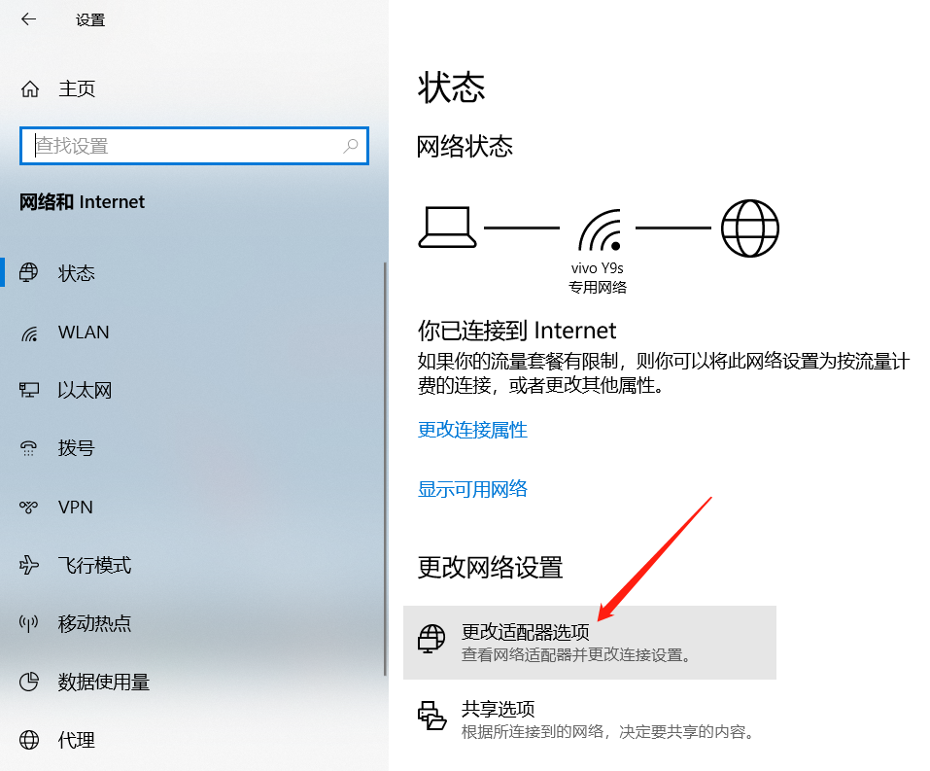930x771 pixels.
Task: Click the hotspot icon for 移动热点
Action: tap(28, 623)
